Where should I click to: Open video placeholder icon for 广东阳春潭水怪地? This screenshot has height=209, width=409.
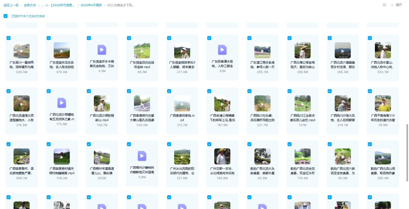pyautogui.click(x=222, y=50)
